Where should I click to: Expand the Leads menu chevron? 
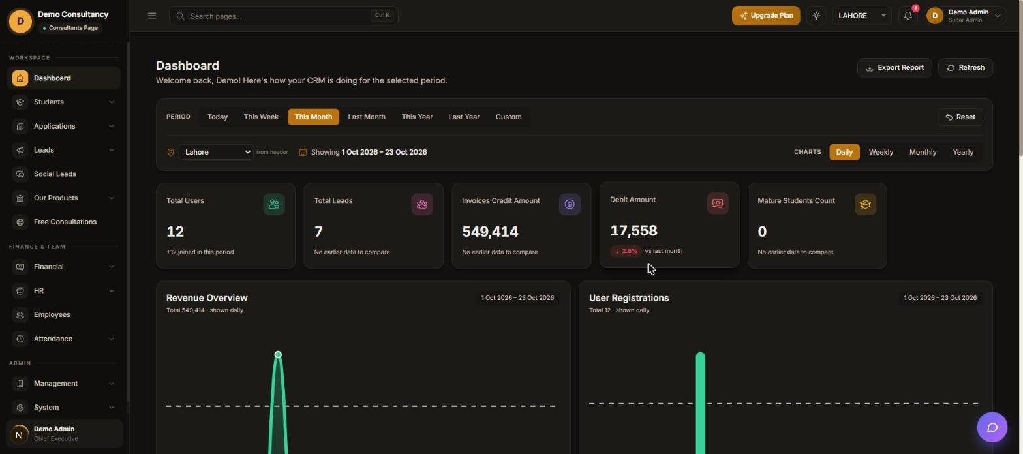[112, 150]
